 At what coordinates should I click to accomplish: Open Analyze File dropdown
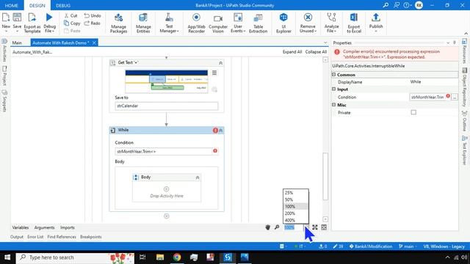[x=331, y=23]
